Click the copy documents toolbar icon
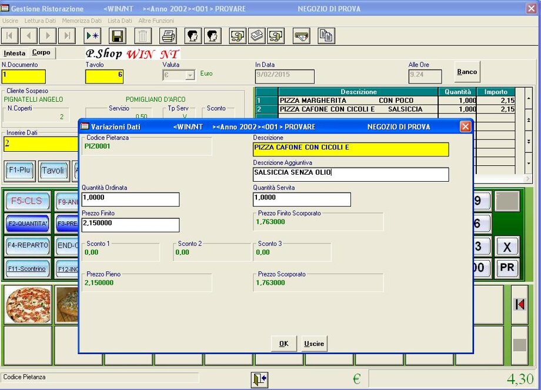 [326, 36]
